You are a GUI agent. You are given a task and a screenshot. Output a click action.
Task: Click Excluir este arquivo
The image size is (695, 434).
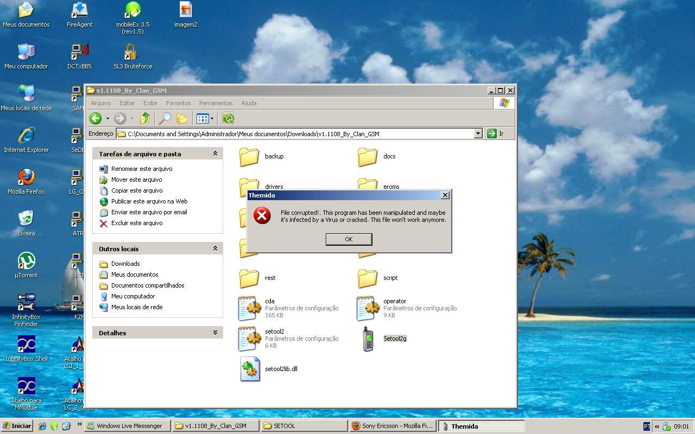137,223
